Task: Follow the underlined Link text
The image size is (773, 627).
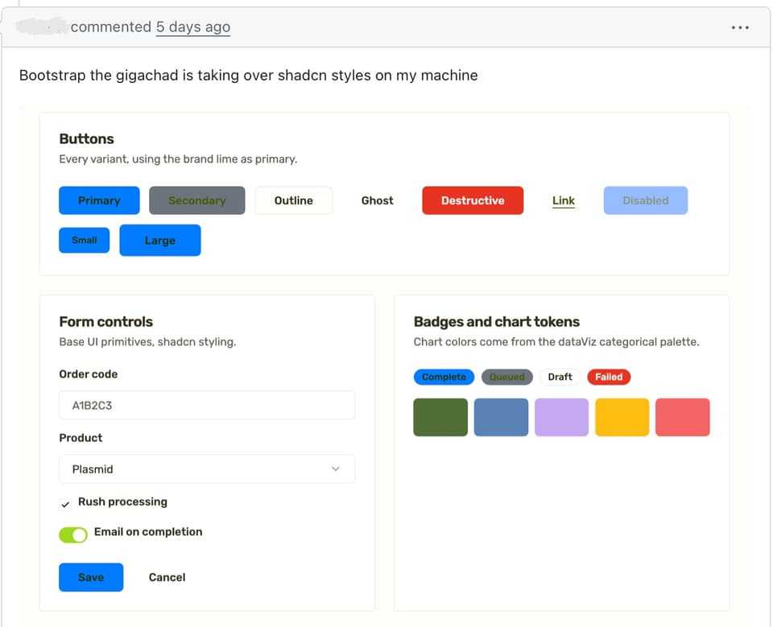Action: coord(563,200)
